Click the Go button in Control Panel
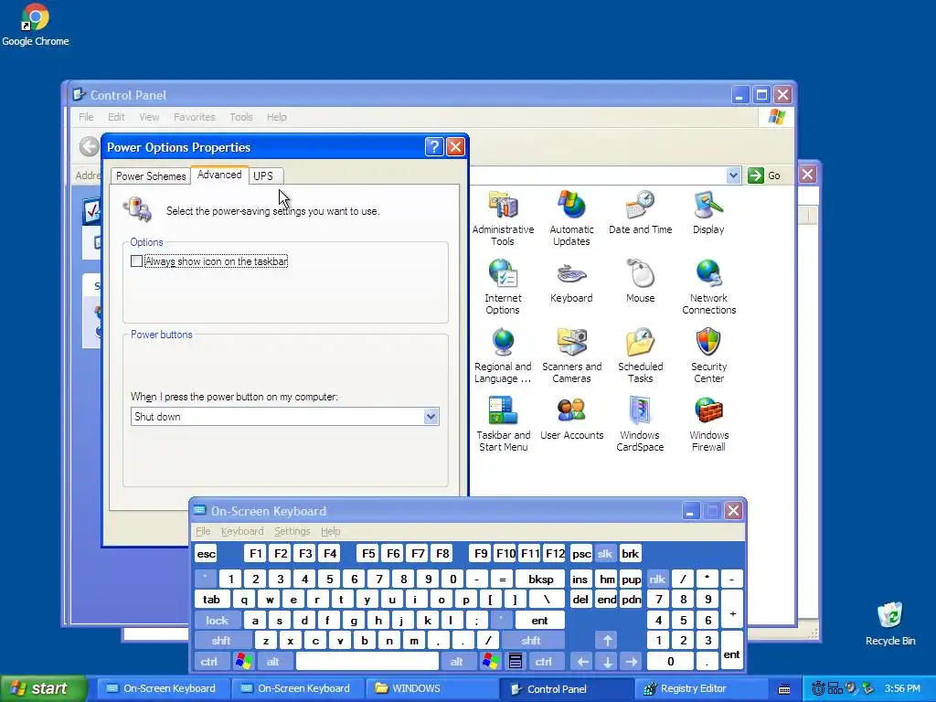Image resolution: width=936 pixels, height=702 pixels. tap(765, 175)
